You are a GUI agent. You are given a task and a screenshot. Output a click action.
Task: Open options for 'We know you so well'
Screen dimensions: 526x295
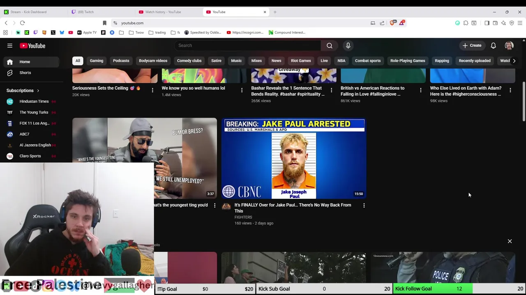pos(242,90)
